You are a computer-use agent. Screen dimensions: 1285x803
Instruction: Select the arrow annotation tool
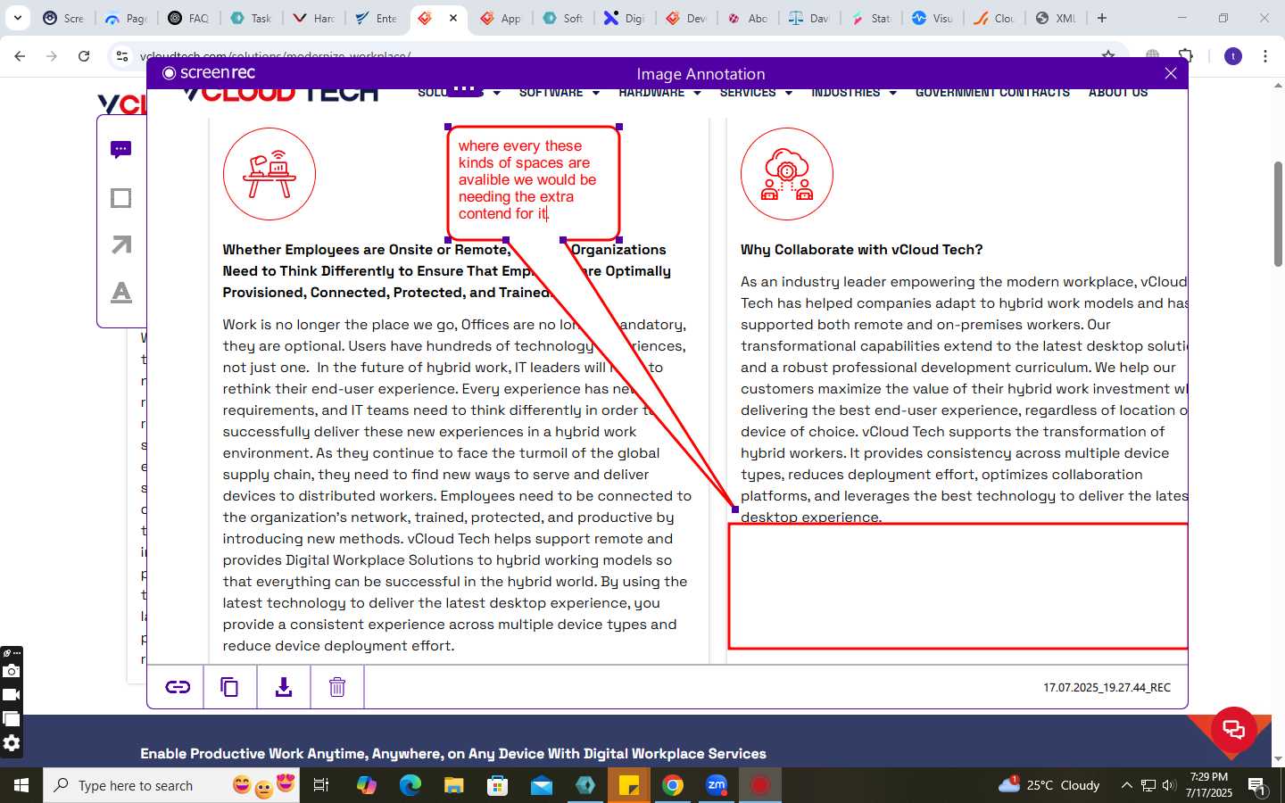tap(121, 244)
